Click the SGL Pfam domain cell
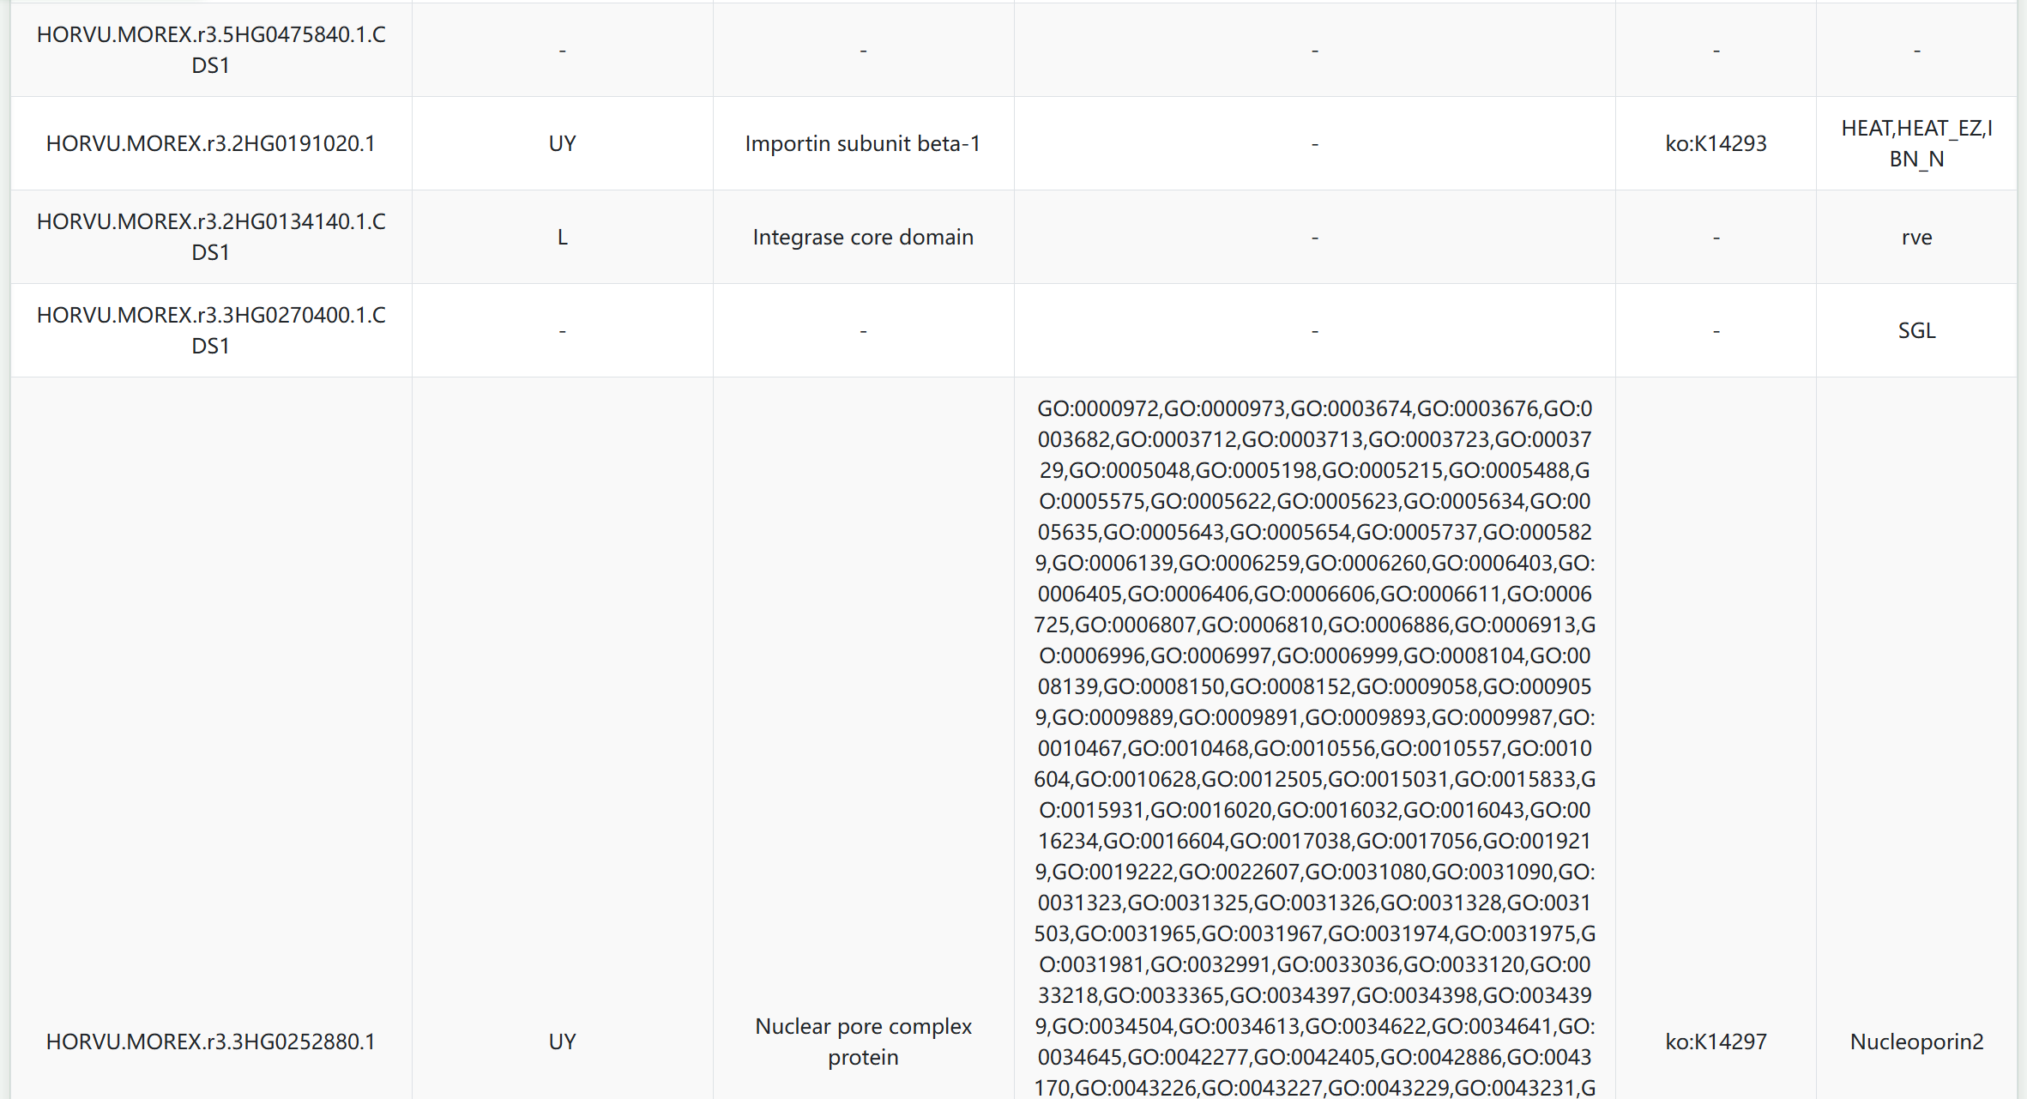 (1916, 330)
